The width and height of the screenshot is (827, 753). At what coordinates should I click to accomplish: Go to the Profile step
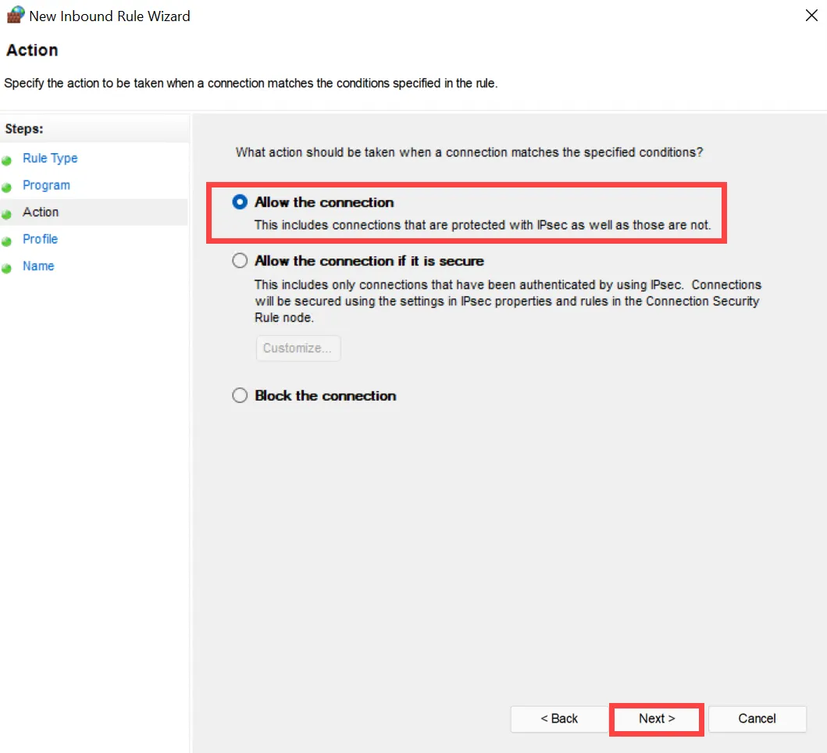[x=40, y=239]
